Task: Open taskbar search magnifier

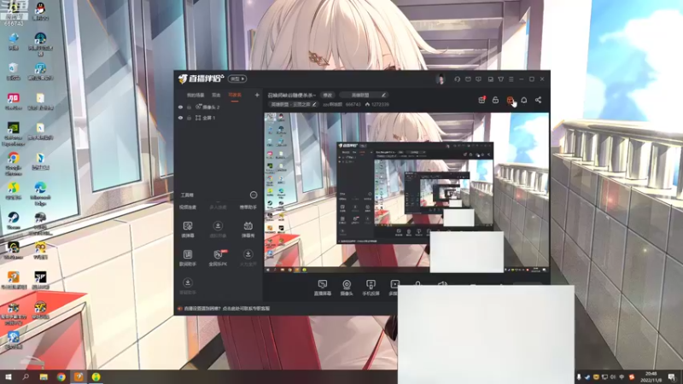Action: tap(26, 376)
